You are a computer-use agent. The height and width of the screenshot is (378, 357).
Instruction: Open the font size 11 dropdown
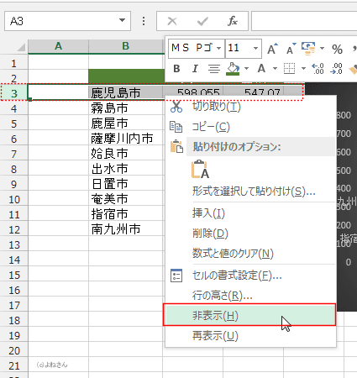click(x=255, y=48)
